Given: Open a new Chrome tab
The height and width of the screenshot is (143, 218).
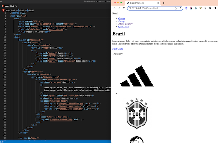Looking at the screenshot, I should point(163,3).
